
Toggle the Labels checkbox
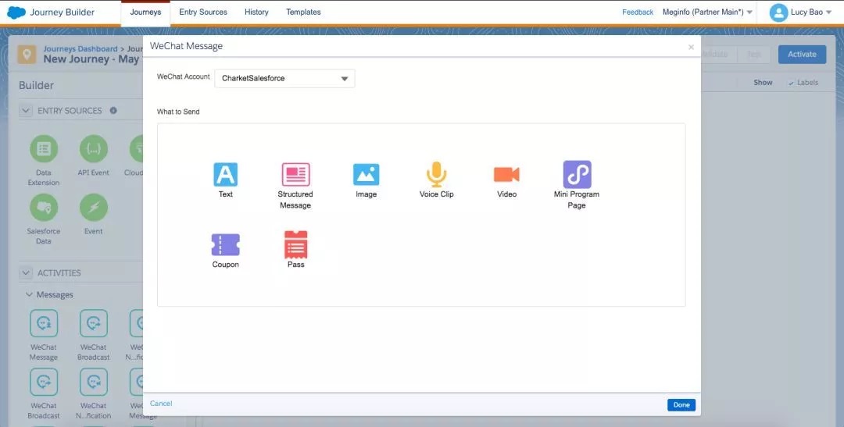point(791,83)
